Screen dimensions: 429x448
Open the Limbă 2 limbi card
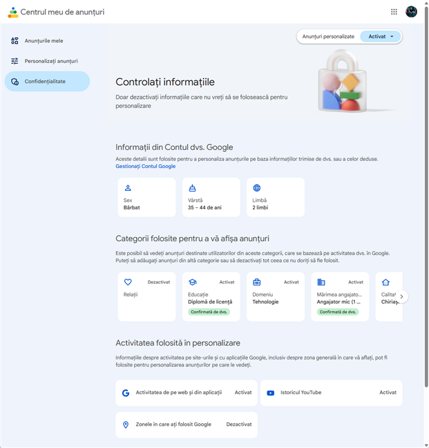tap(275, 197)
